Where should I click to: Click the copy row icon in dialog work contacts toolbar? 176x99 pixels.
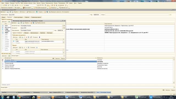point(22,37)
